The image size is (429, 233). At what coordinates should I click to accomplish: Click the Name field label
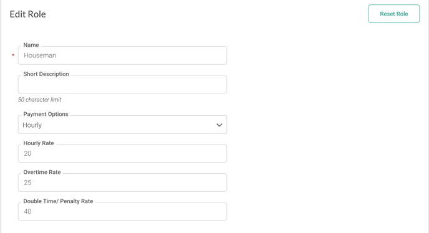point(31,45)
